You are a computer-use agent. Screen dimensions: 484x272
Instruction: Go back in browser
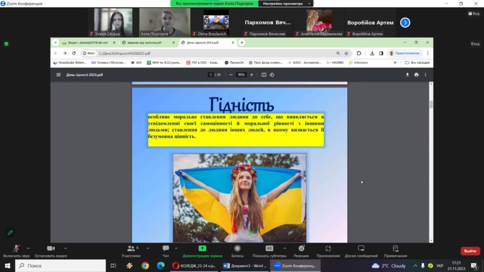tap(56, 53)
